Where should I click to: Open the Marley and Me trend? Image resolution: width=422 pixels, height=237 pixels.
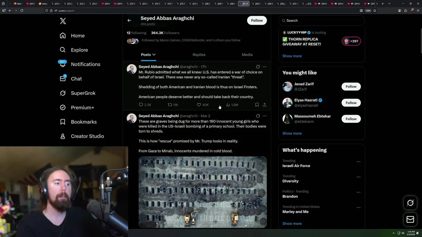coord(295,212)
